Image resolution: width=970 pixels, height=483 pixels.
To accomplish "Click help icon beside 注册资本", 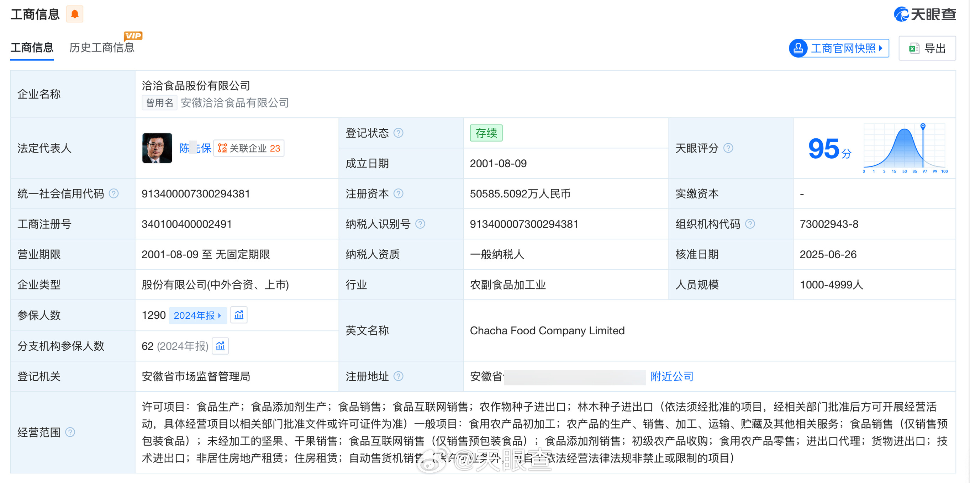I will point(398,193).
